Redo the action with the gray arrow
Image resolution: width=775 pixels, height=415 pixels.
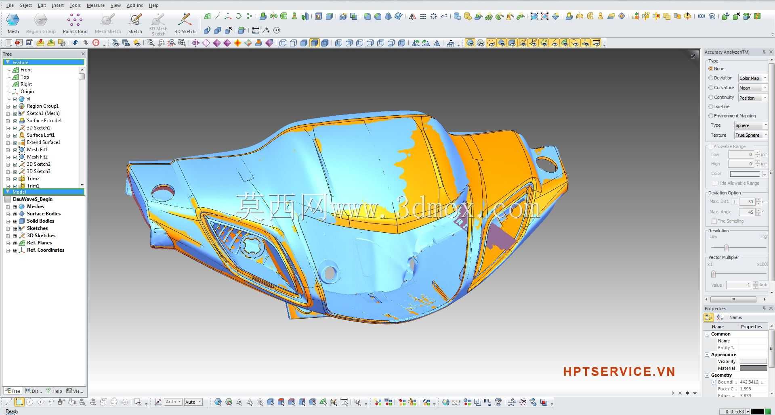[86, 43]
